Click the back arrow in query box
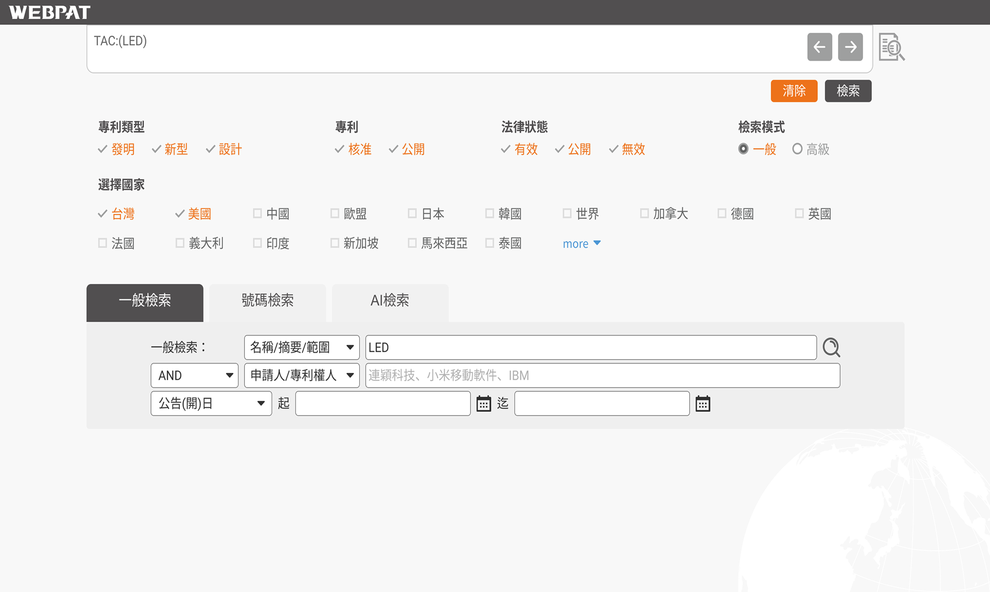The height and width of the screenshot is (592, 990). 819,47
